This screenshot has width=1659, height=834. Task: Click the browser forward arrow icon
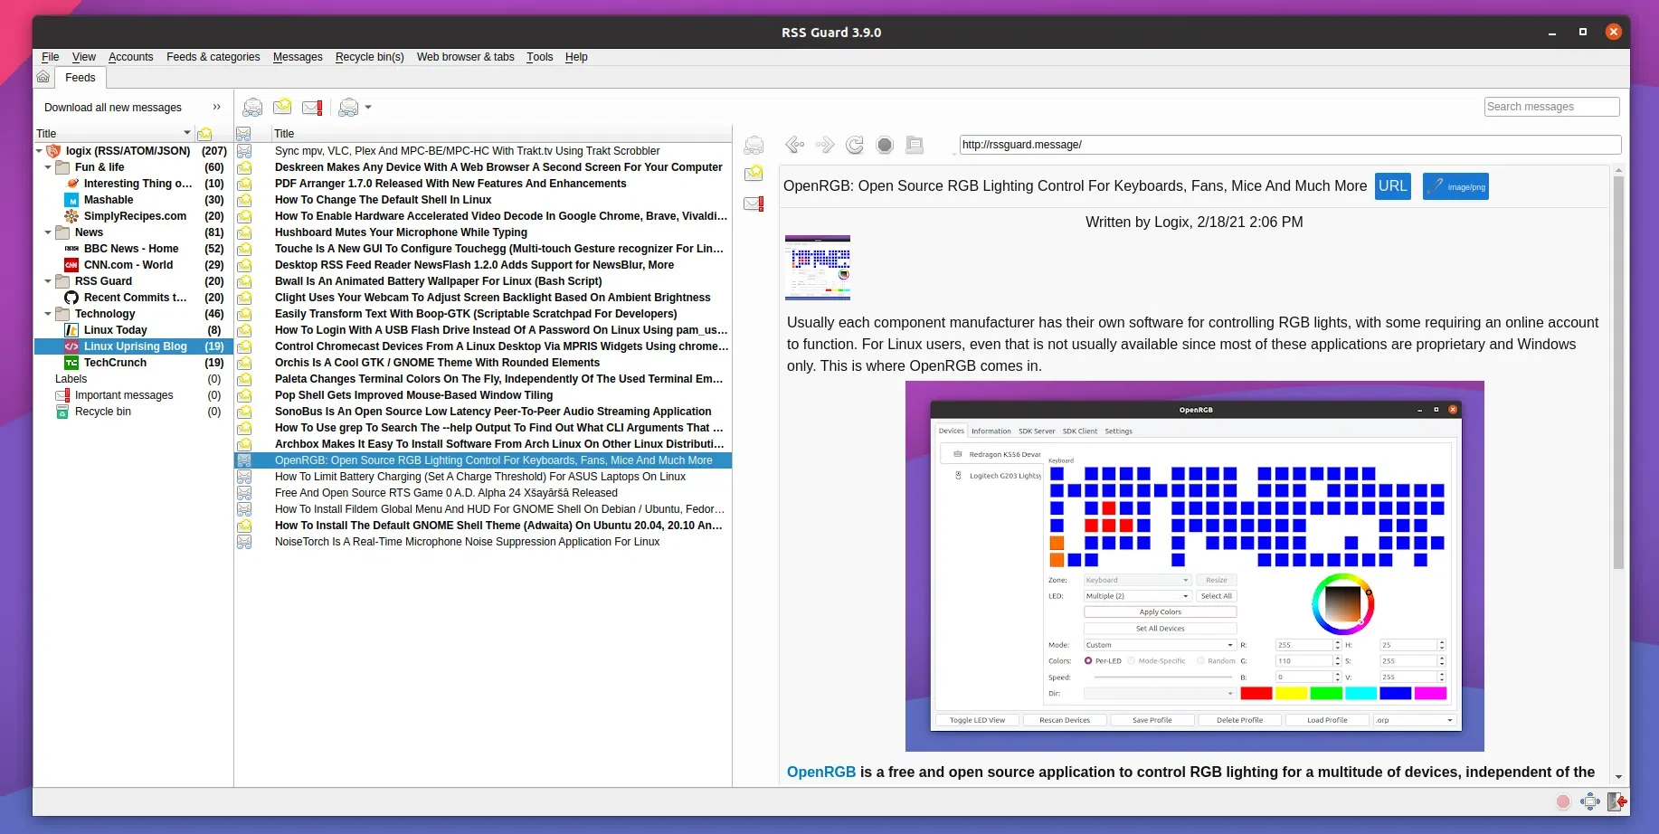[824, 145]
